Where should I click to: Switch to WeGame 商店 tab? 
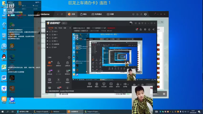tap(83, 14)
